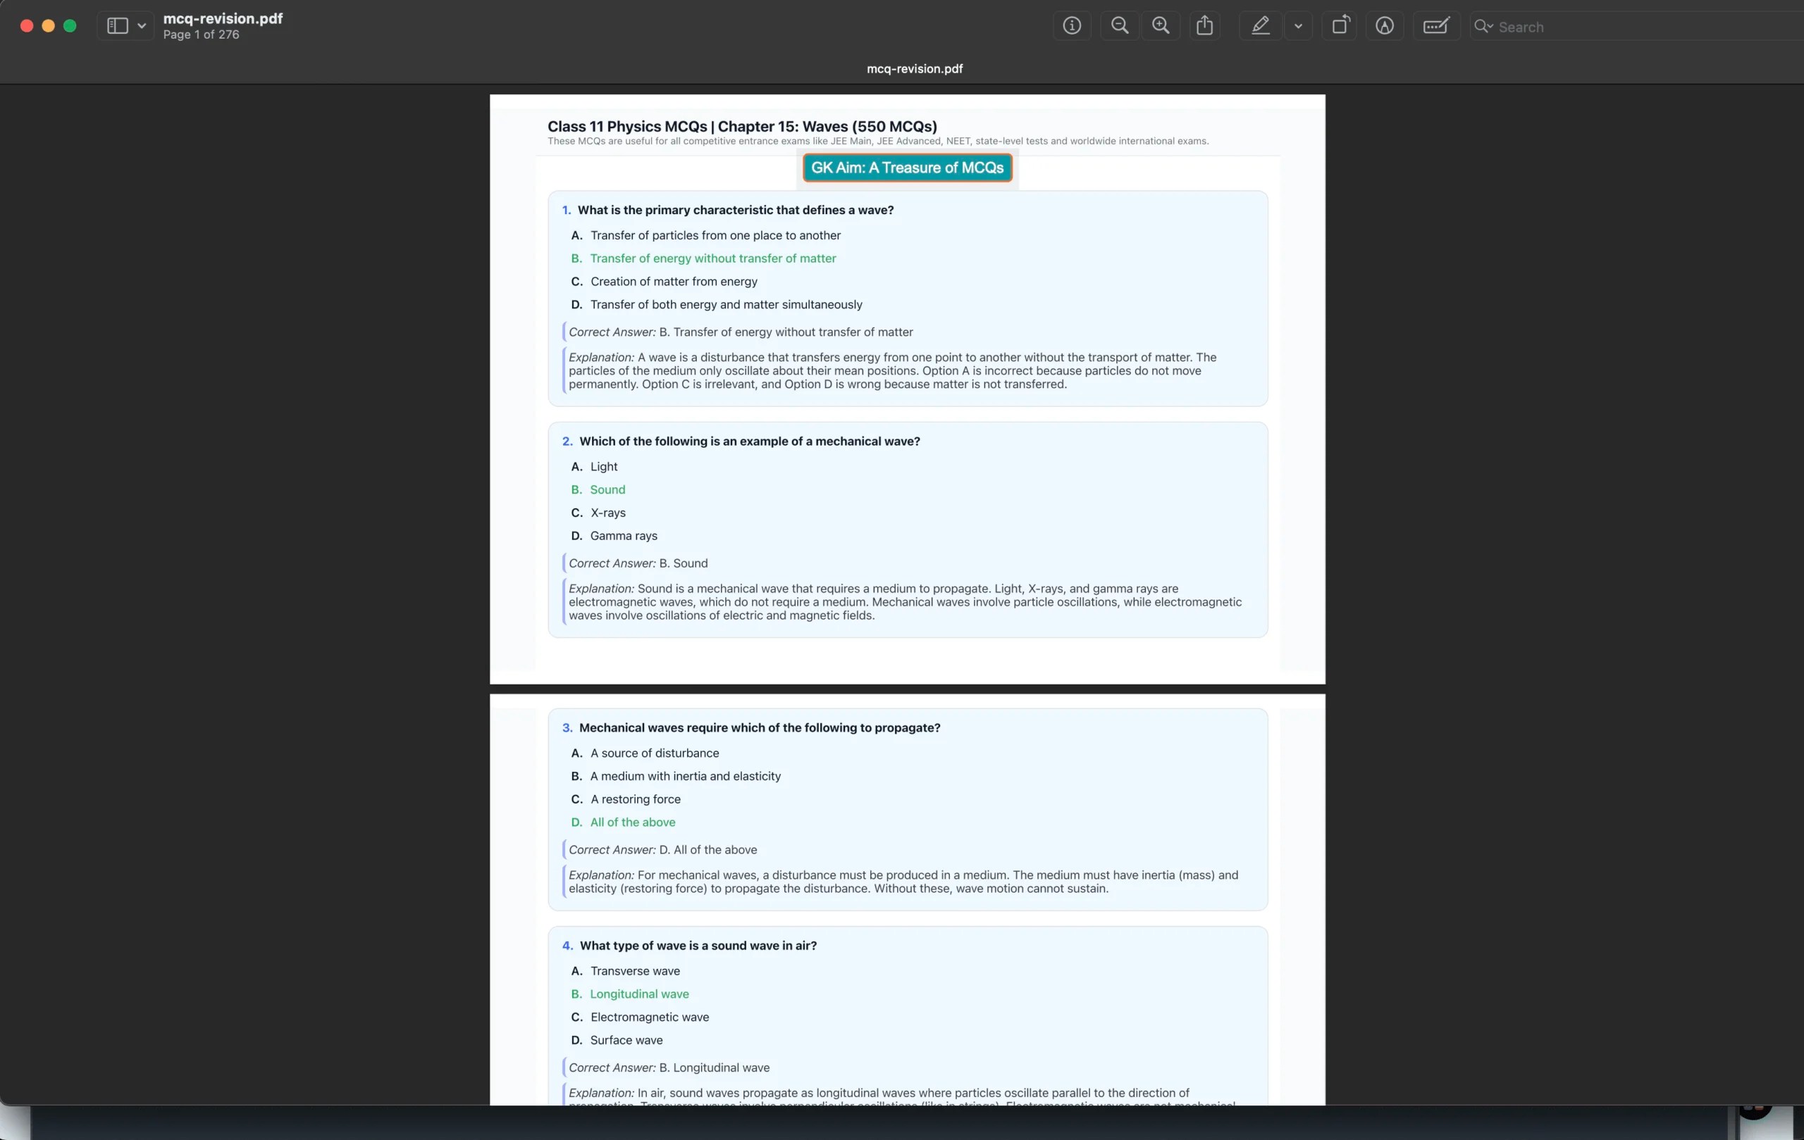Click the Zoom Out magnifier

[x=1119, y=26]
